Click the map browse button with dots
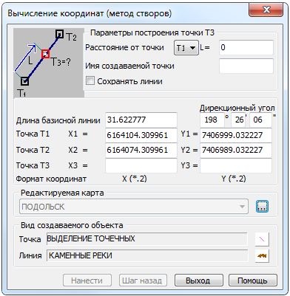This screenshot has width=290, height=296. pos(262,206)
